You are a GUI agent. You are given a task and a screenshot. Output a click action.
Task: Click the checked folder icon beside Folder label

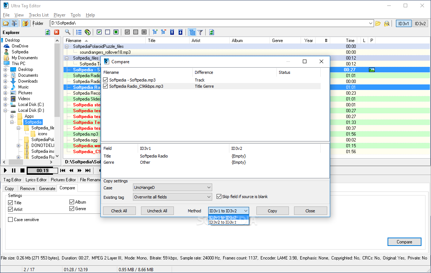click(25, 23)
